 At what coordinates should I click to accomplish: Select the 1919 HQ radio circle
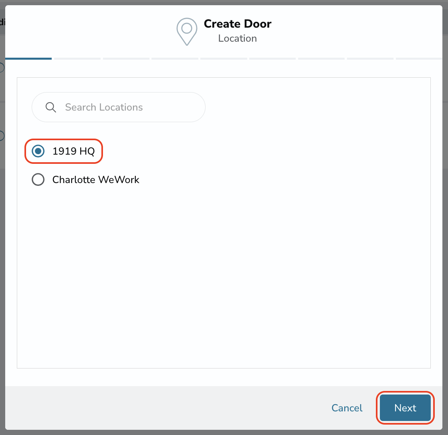click(x=38, y=151)
